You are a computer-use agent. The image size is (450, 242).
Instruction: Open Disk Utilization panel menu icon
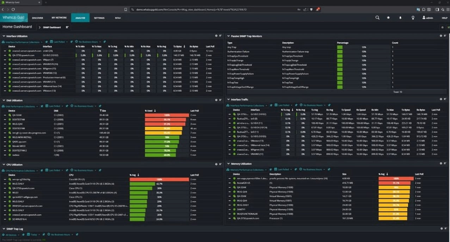click(221, 100)
